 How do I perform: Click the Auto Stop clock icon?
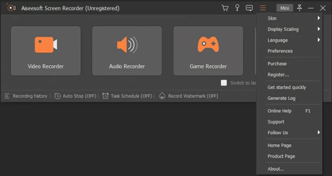point(57,96)
